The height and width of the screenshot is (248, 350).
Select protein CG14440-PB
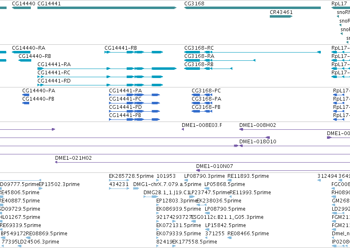(x=38, y=99)
